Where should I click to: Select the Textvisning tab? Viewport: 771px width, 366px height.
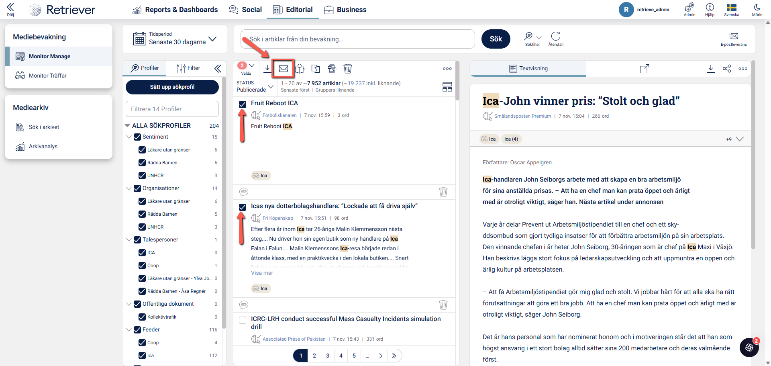tap(528, 68)
